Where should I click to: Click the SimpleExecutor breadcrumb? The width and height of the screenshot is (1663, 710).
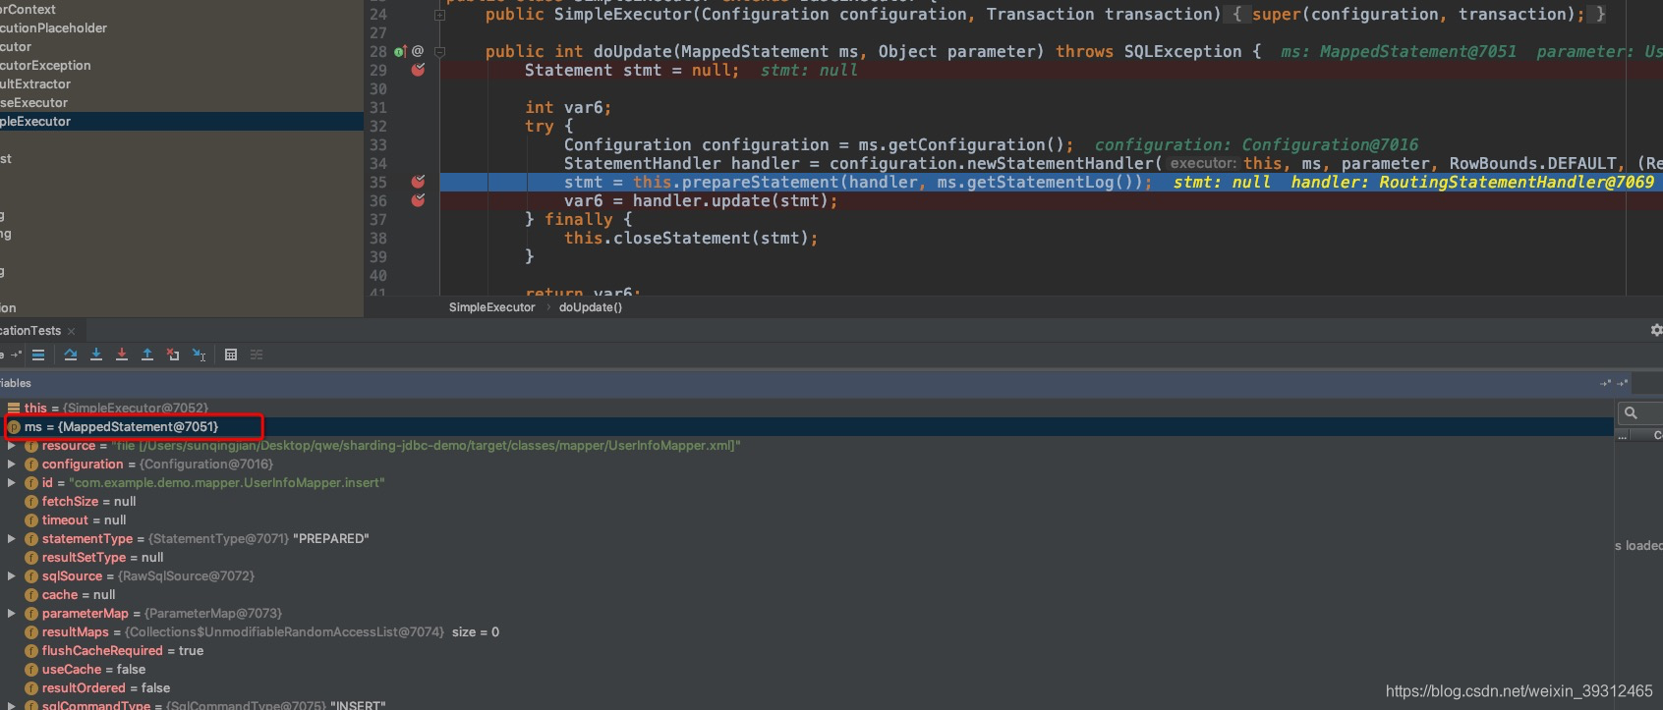pos(491,307)
